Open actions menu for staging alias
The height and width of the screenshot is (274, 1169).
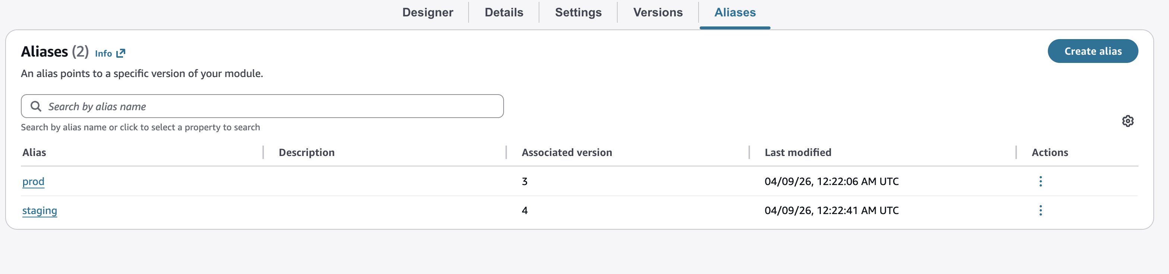(x=1040, y=210)
